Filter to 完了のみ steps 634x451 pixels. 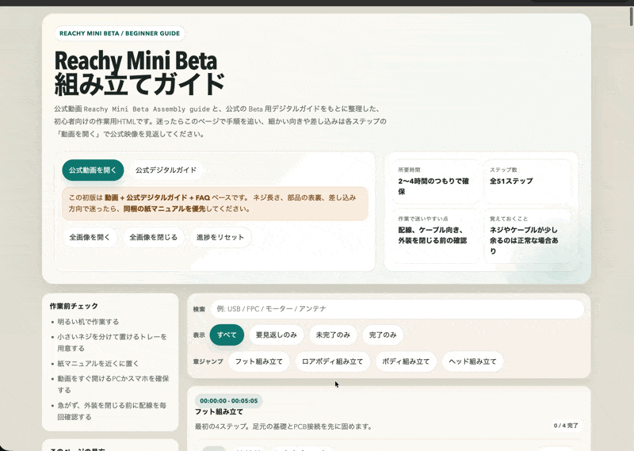[x=383, y=335]
